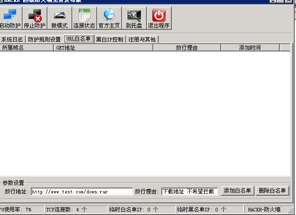Image resolution: width=296 pixels, height=215 pixels.
Task: Open the 官方主页 official homepage
Action: 109,18
